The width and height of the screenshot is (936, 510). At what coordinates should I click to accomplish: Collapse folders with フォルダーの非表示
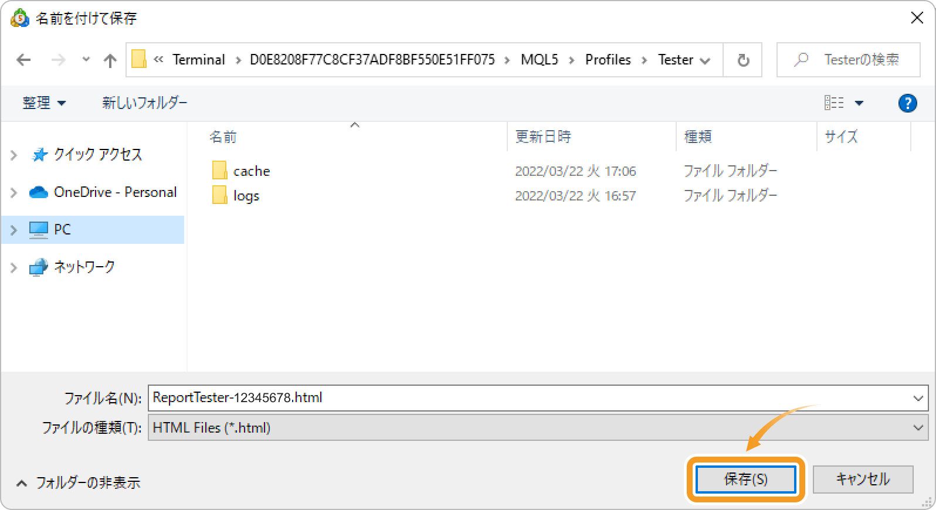coord(79,483)
